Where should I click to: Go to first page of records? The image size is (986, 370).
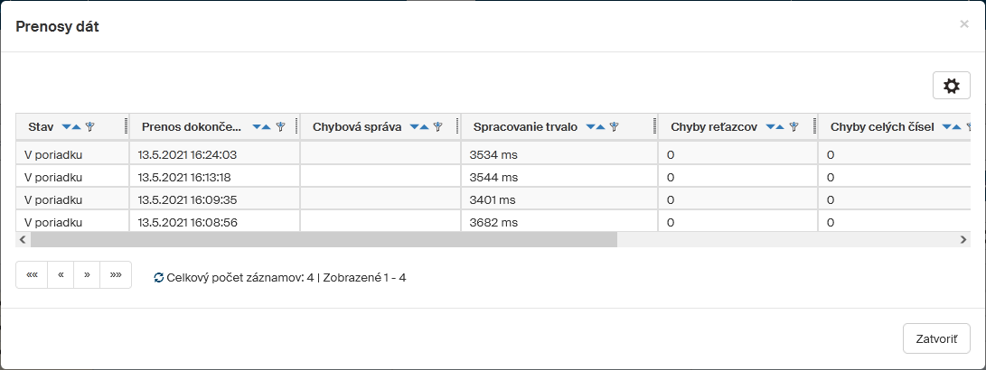32,274
